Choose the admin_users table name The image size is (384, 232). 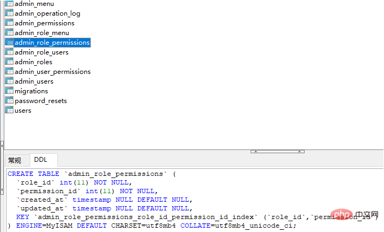[x=34, y=81]
